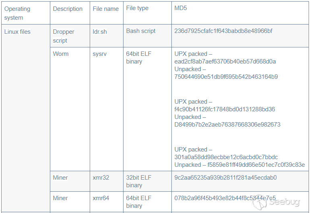Click the File type column header
This screenshot has width=311, height=213.
pyautogui.click(x=137, y=8)
